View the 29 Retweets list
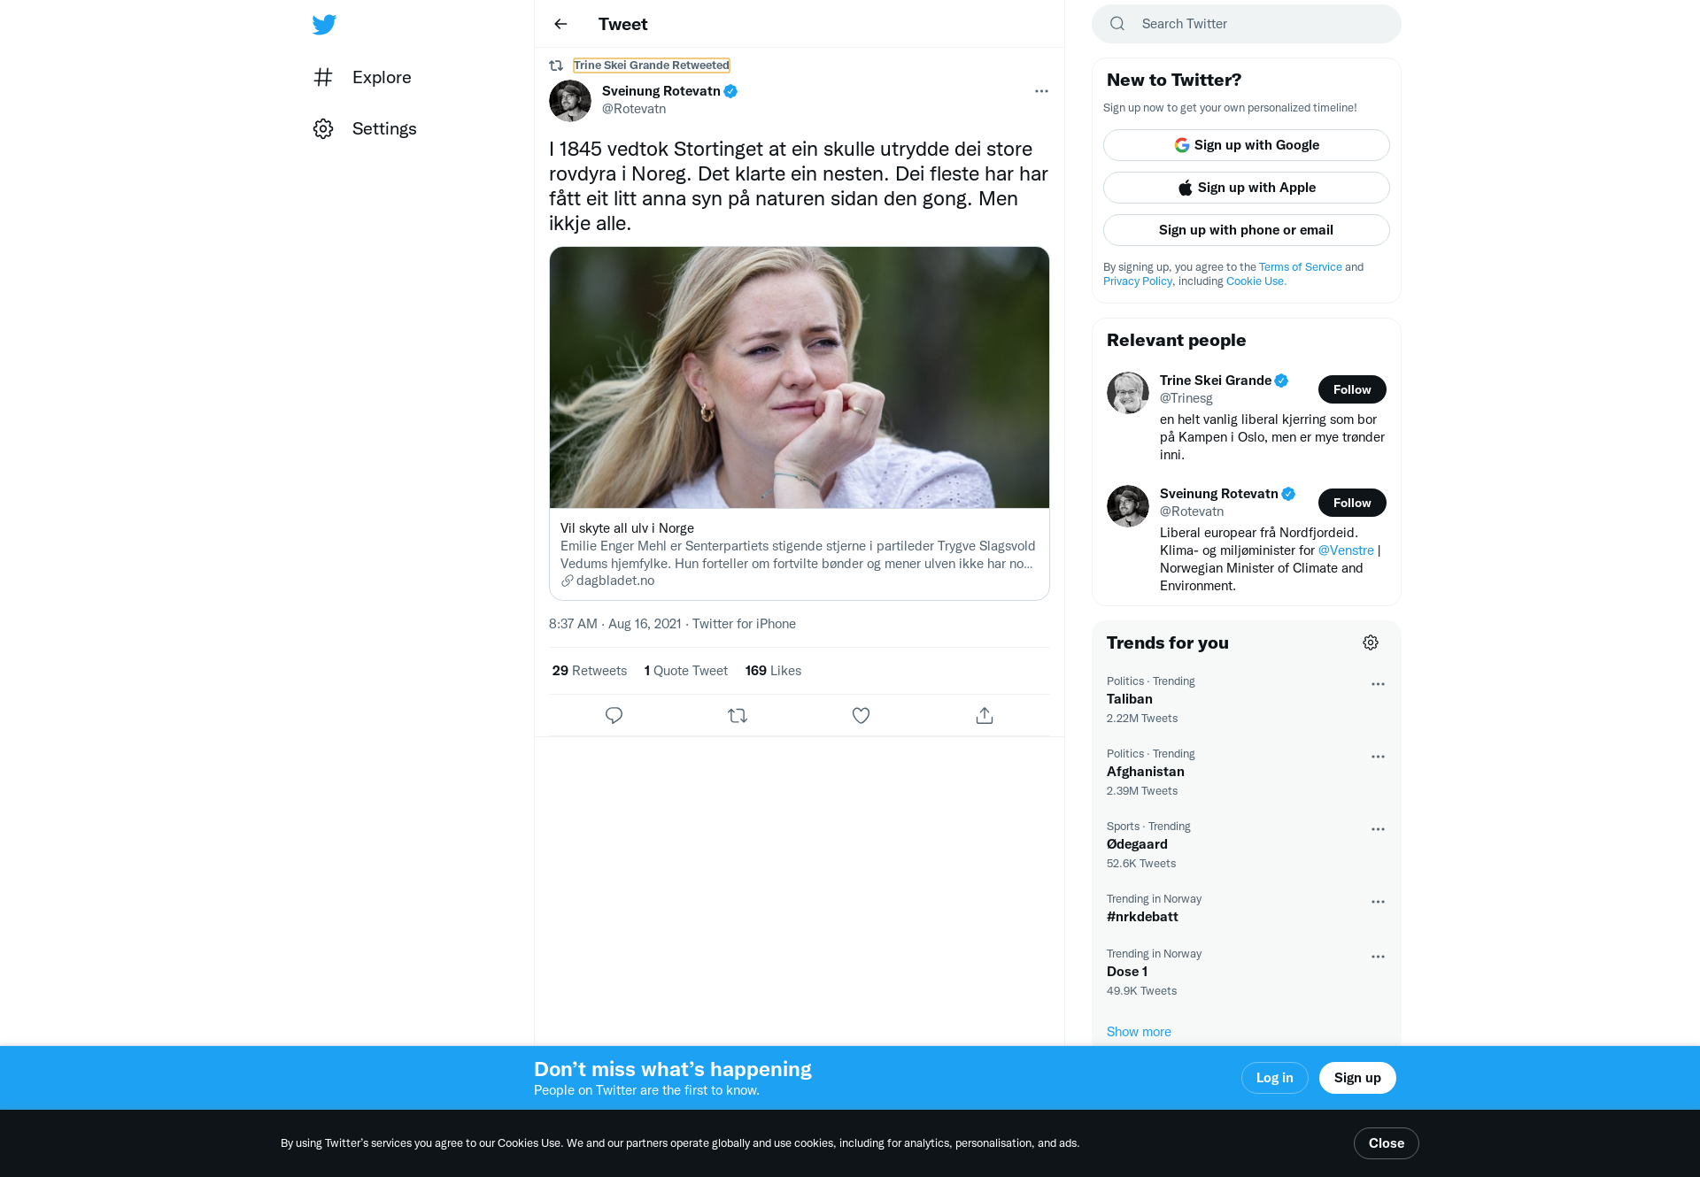The height and width of the screenshot is (1177, 1700). pyautogui.click(x=590, y=671)
